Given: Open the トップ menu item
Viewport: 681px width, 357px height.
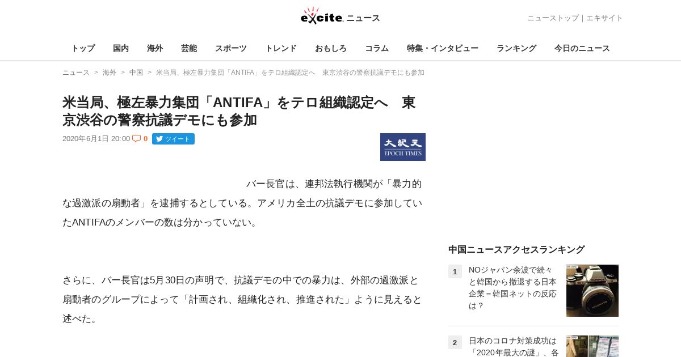Looking at the screenshot, I should click(83, 48).
